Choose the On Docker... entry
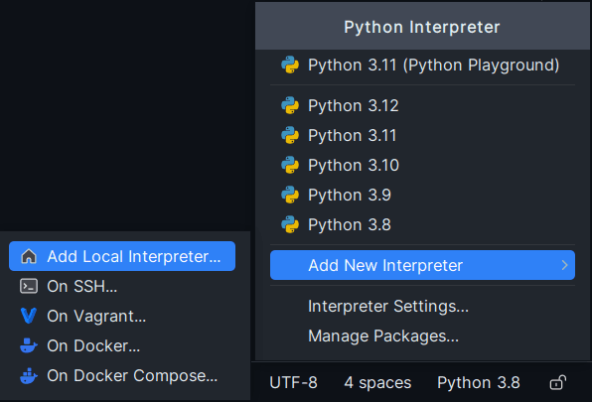This screenshot has height=402, width=592. 122,345
